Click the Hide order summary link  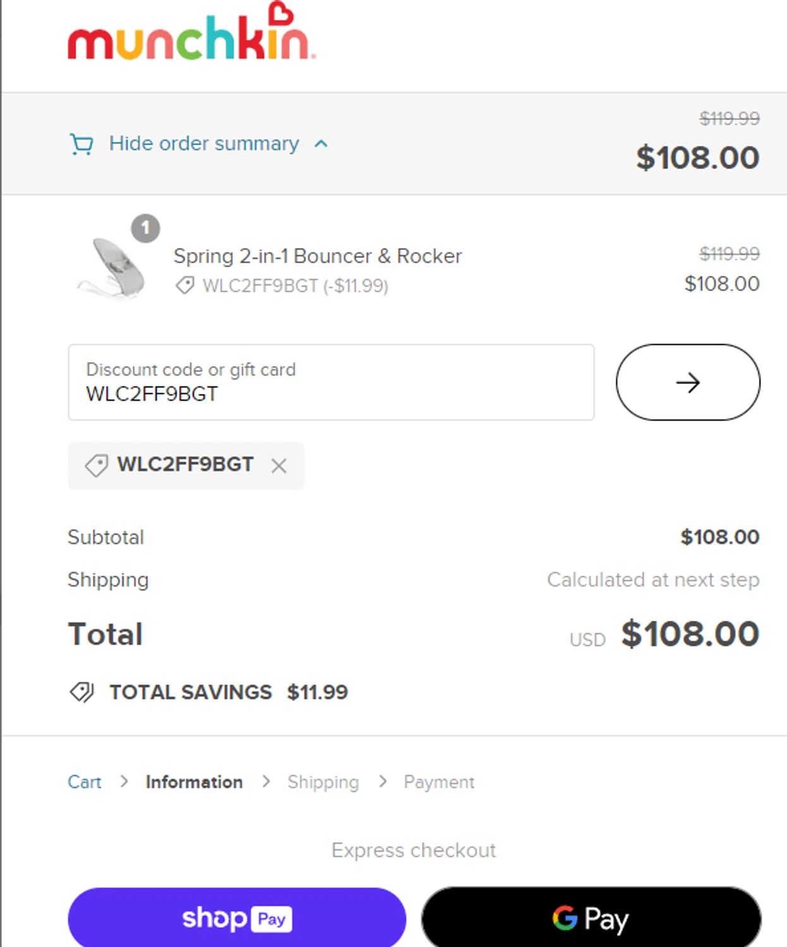click(x=203, y=144)
